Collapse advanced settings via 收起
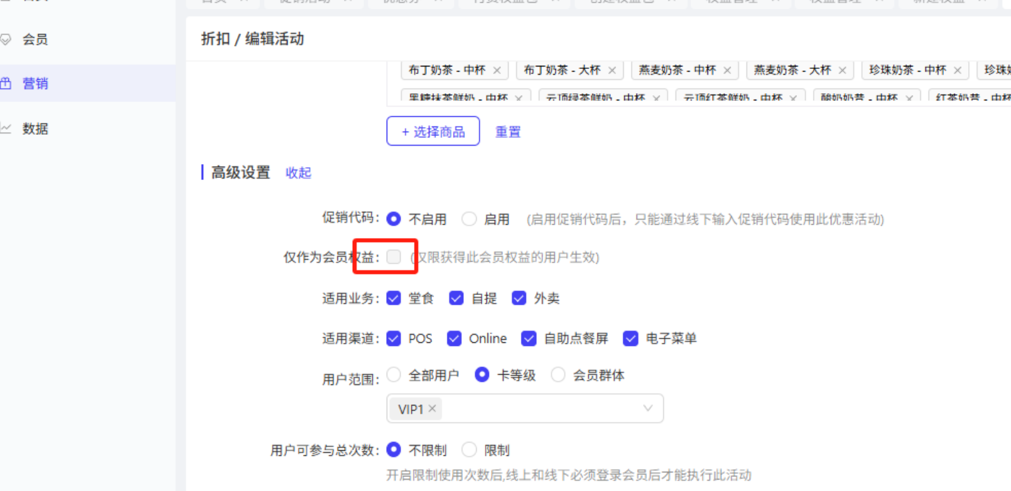Viewport: 1011px width, 491px height. point(298,173)
